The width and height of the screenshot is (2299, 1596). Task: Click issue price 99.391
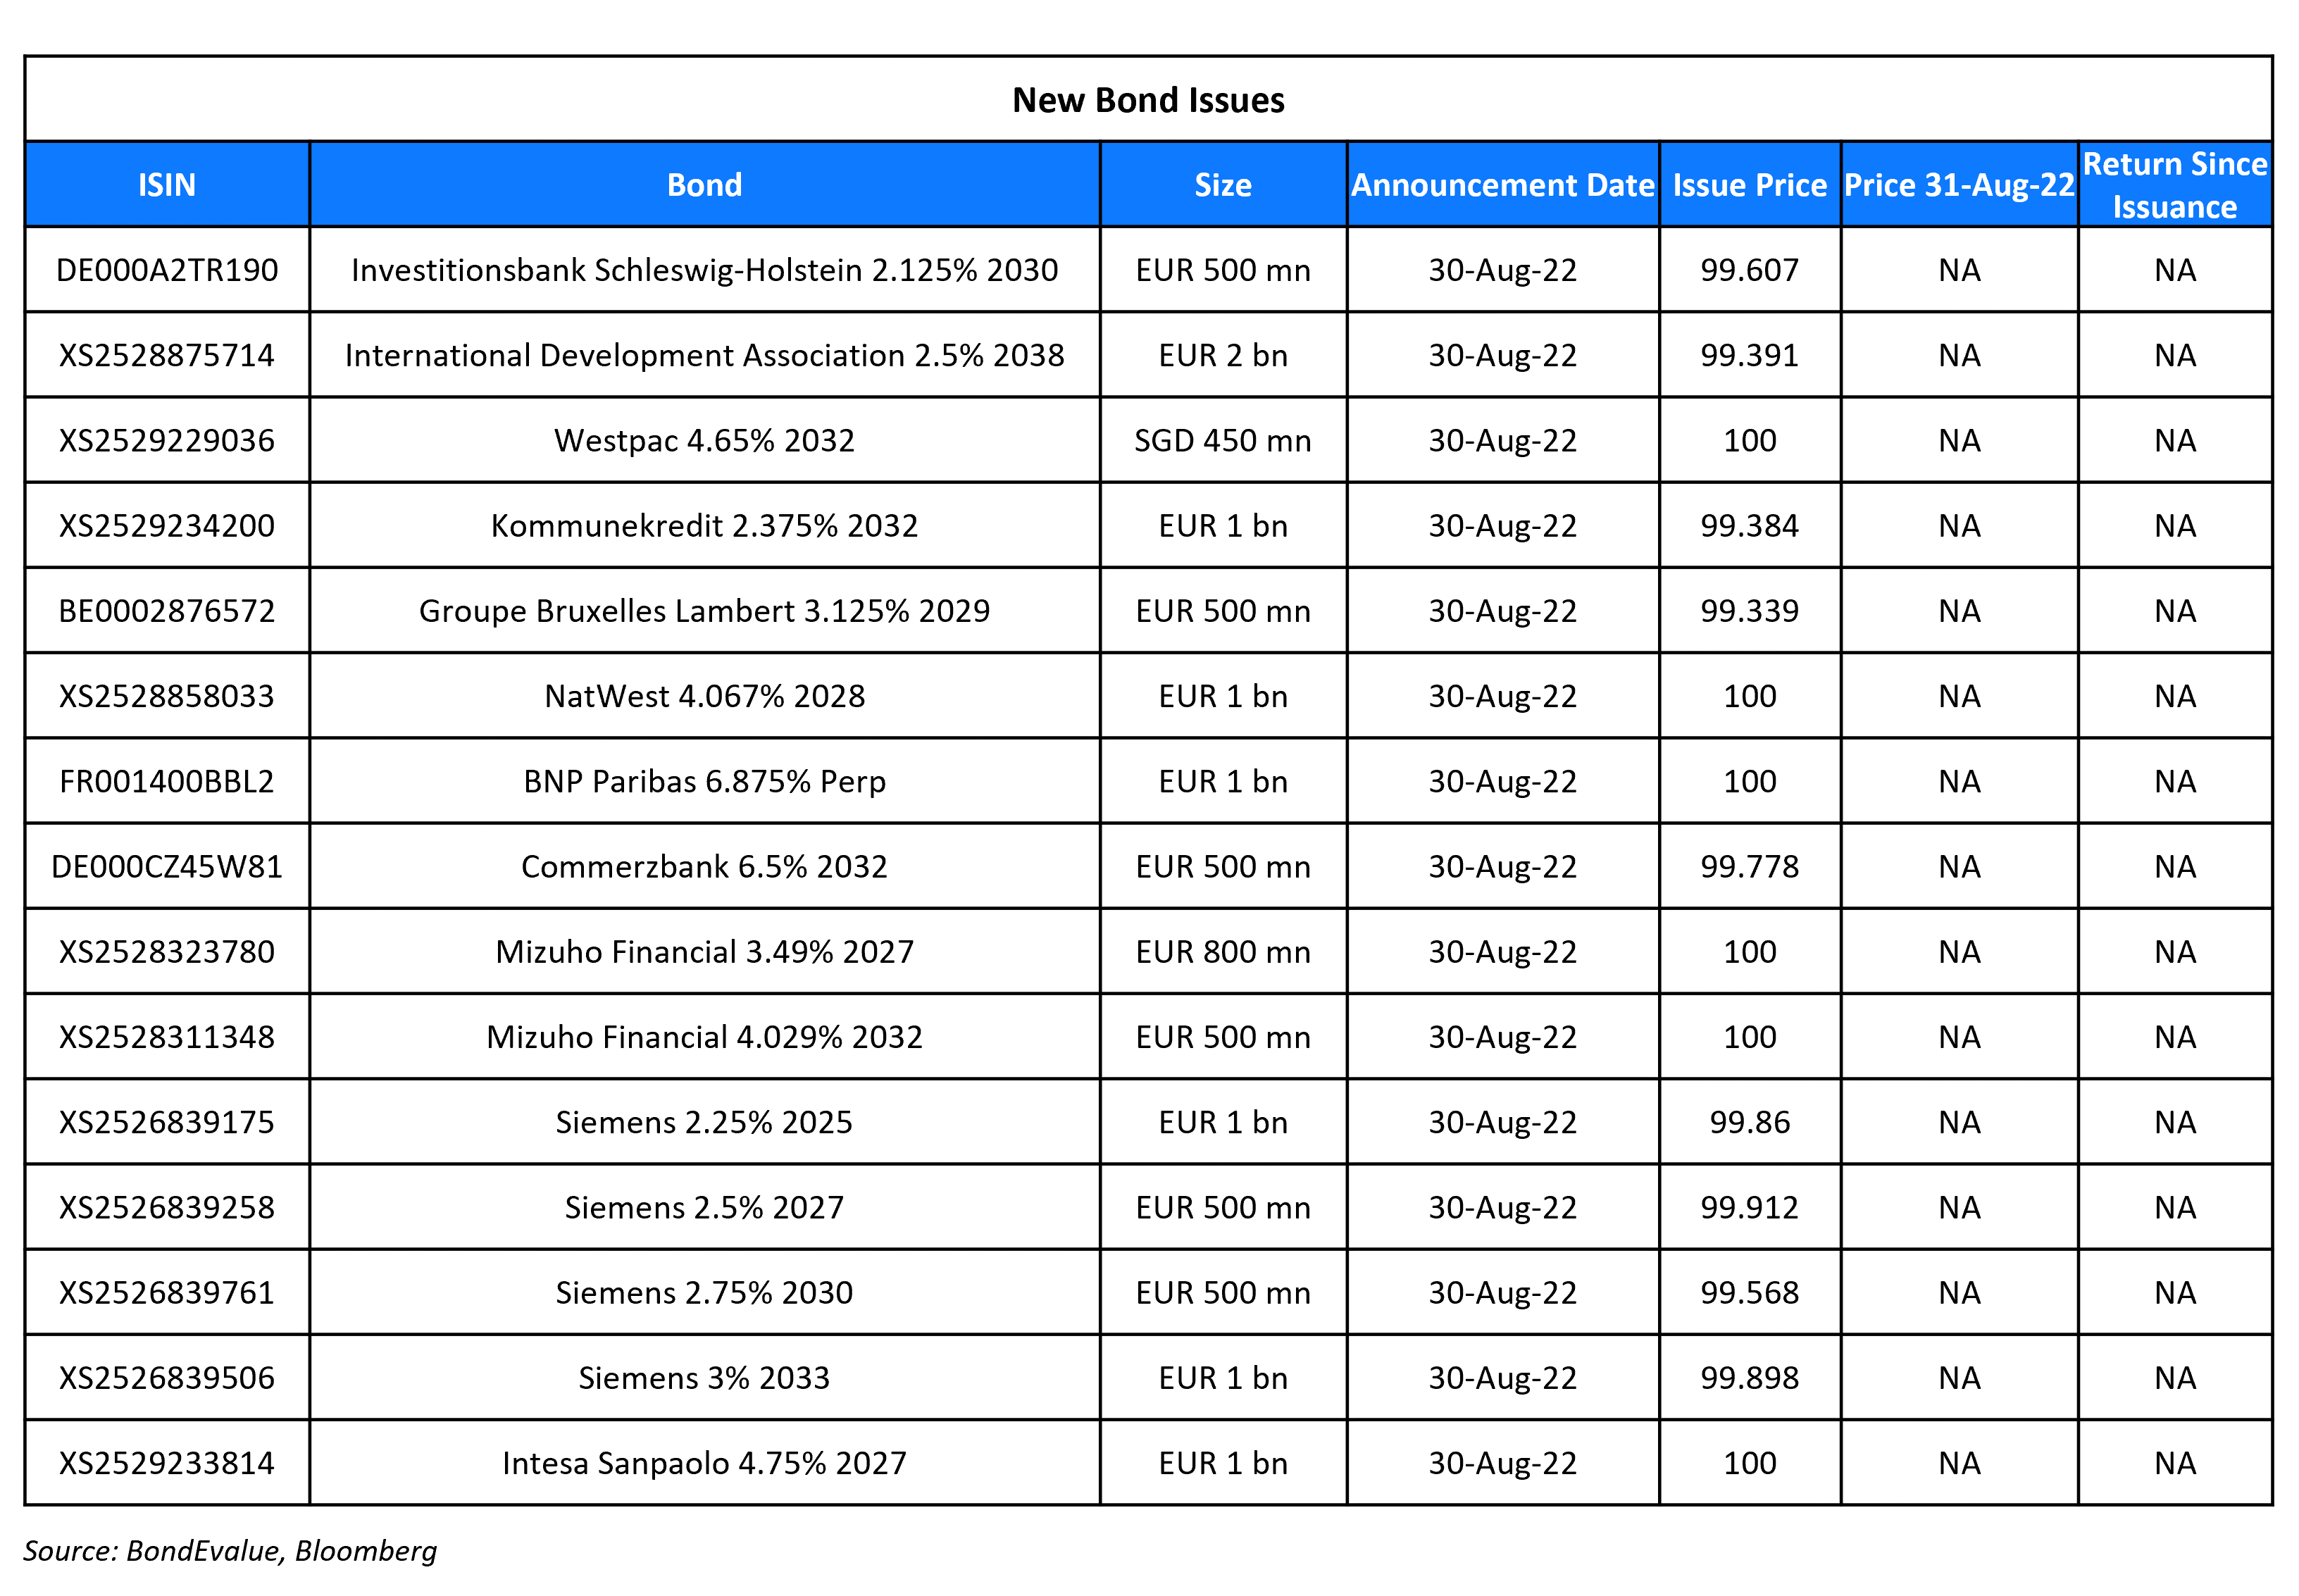pyautogui.click(x=1749, y=355)
